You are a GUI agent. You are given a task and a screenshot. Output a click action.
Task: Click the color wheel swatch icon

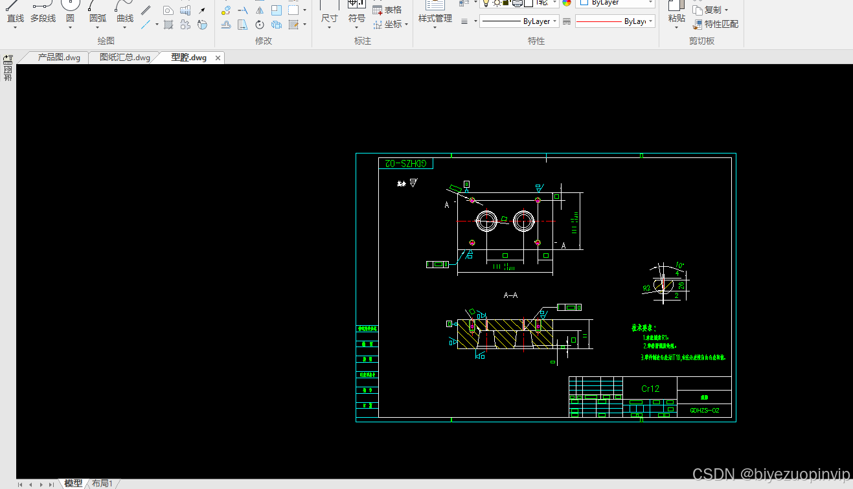[x=567, y=3]
